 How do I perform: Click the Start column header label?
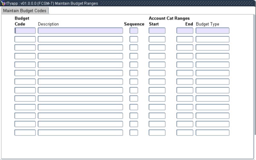[x=154, y=24]
